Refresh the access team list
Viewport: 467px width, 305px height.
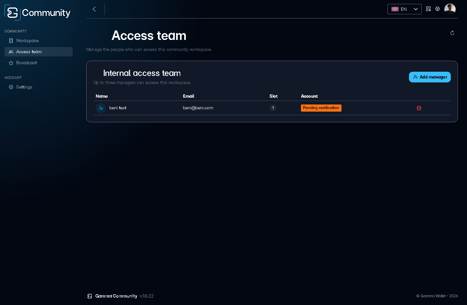452,33
